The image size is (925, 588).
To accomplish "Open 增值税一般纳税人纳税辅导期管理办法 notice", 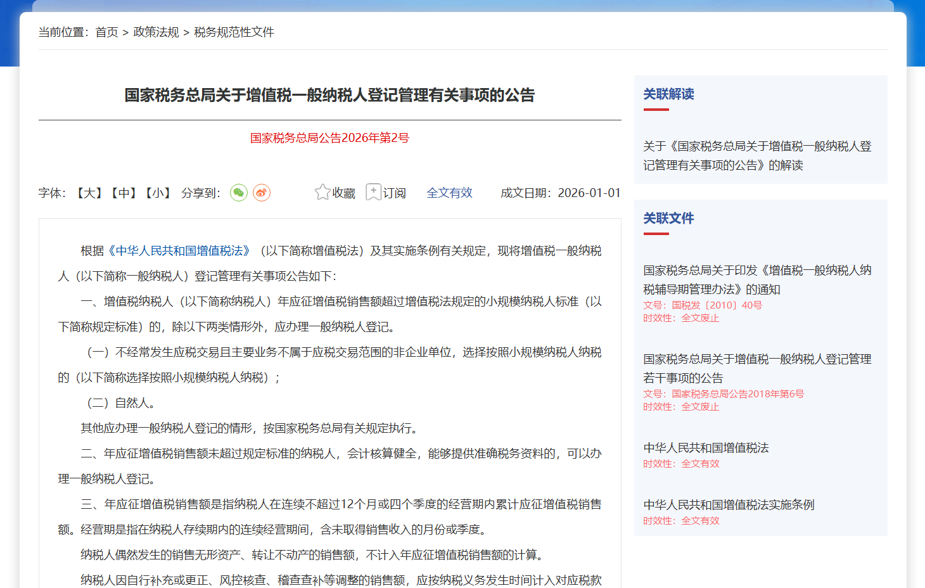I will coord(757,280).
